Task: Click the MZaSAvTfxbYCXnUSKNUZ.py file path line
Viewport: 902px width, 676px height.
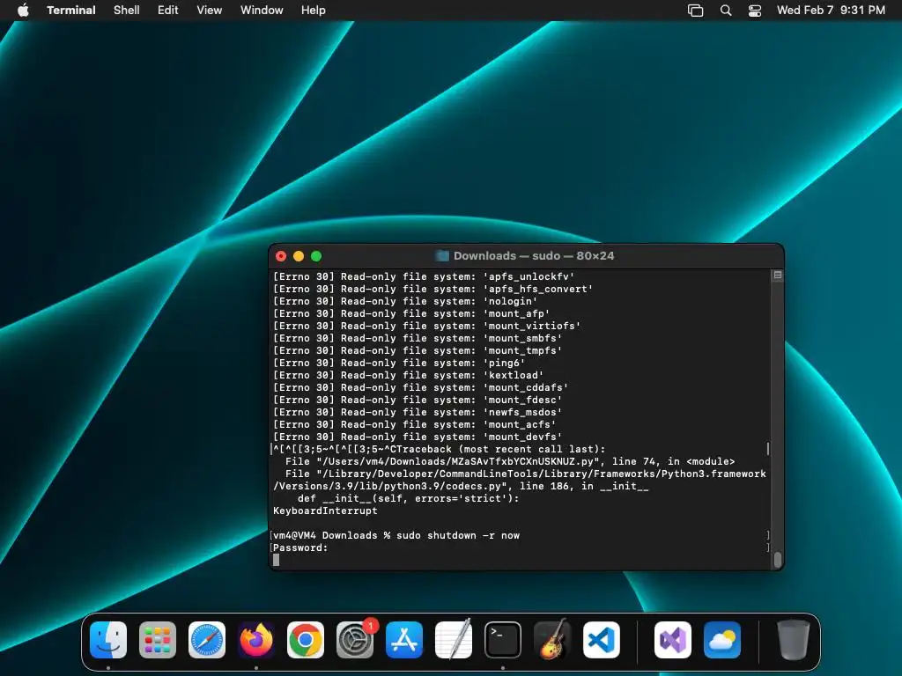Action: (510, 461)
